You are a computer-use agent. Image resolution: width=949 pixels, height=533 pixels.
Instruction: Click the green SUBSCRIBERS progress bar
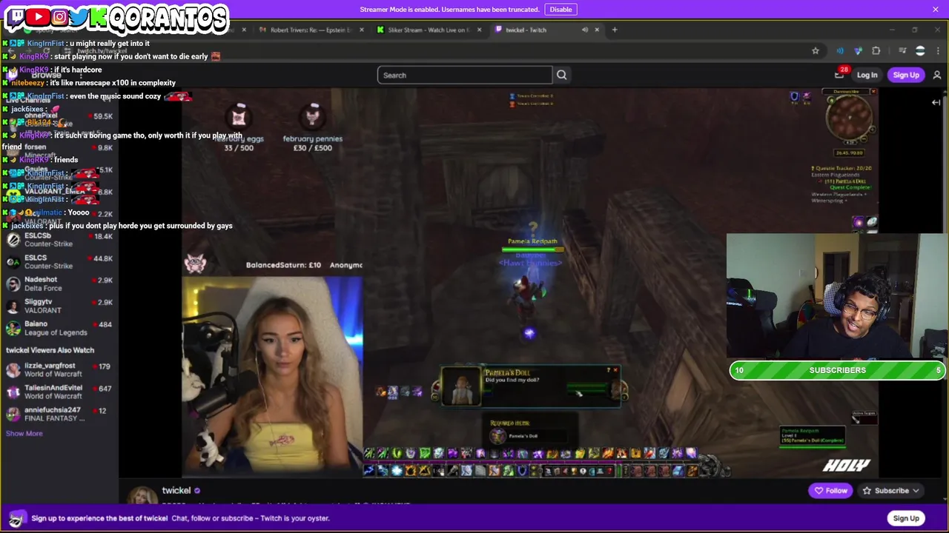(x=838, y=370)
